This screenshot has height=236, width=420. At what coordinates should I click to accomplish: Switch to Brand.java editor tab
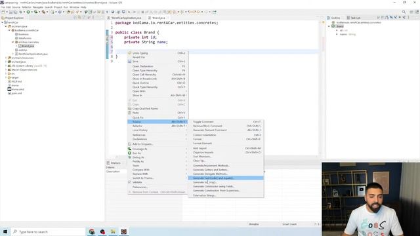(x=159, y=18)
